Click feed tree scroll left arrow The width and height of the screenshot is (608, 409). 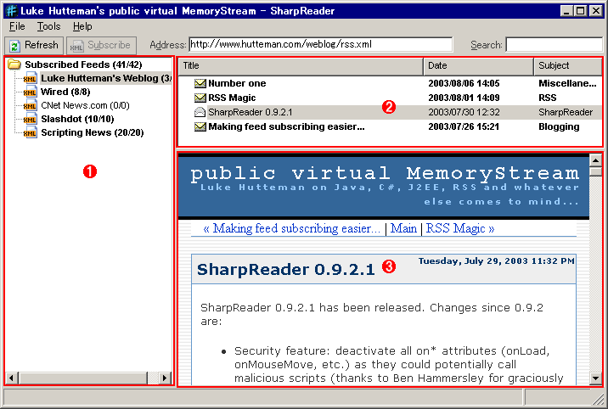click(11, 378)
